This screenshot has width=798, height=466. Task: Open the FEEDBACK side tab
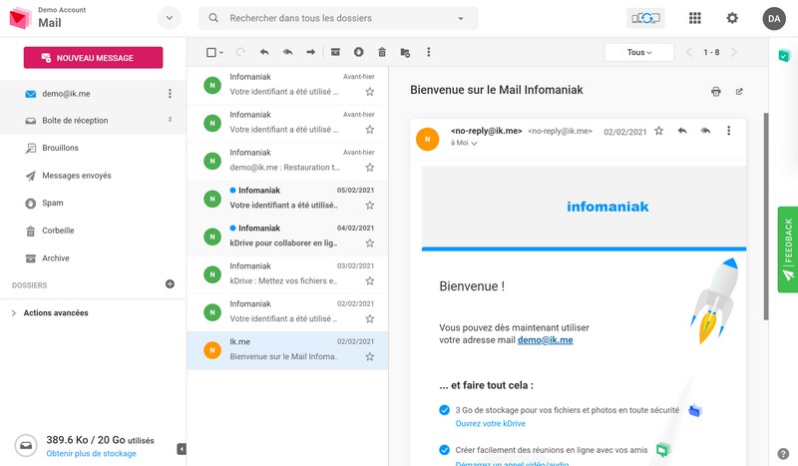(x=788, y=249)
